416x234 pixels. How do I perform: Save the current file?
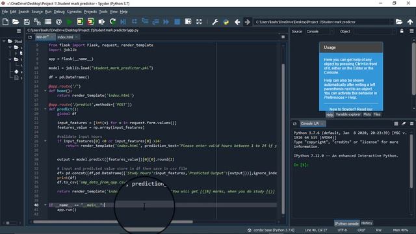click(27, 21)
